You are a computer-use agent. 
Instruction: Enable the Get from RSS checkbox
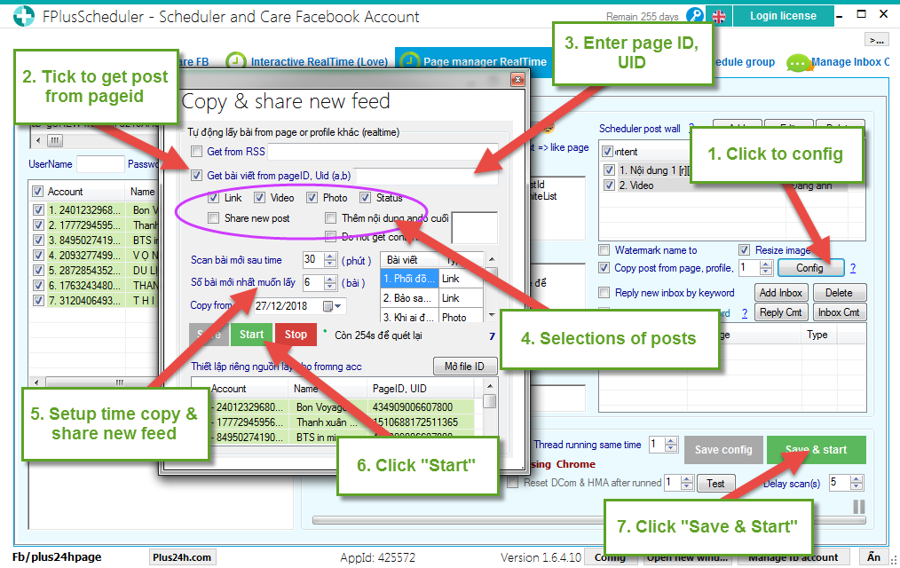(197, 152)
